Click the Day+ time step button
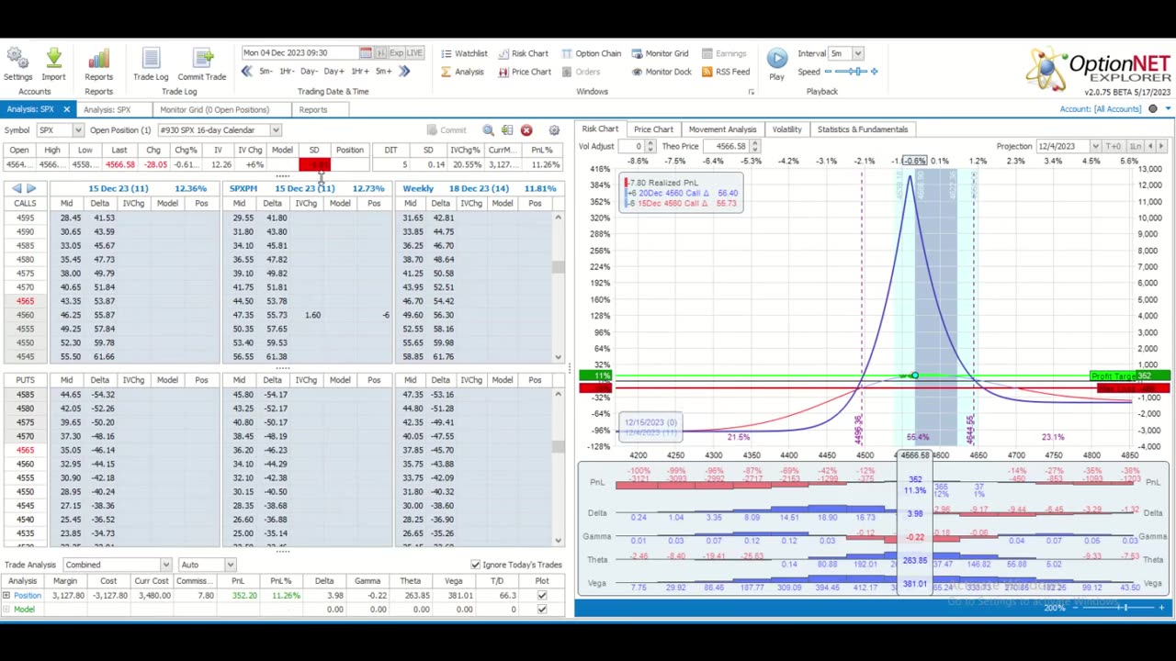 pos(334,72)
